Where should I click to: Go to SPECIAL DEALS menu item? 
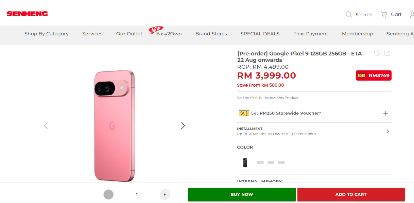pyautogui.click(x=260, y=34)
